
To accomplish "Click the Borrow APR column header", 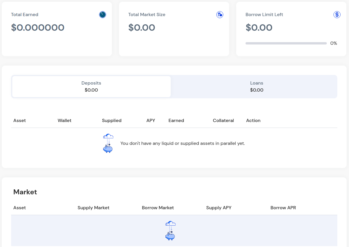I will (283, 208).
